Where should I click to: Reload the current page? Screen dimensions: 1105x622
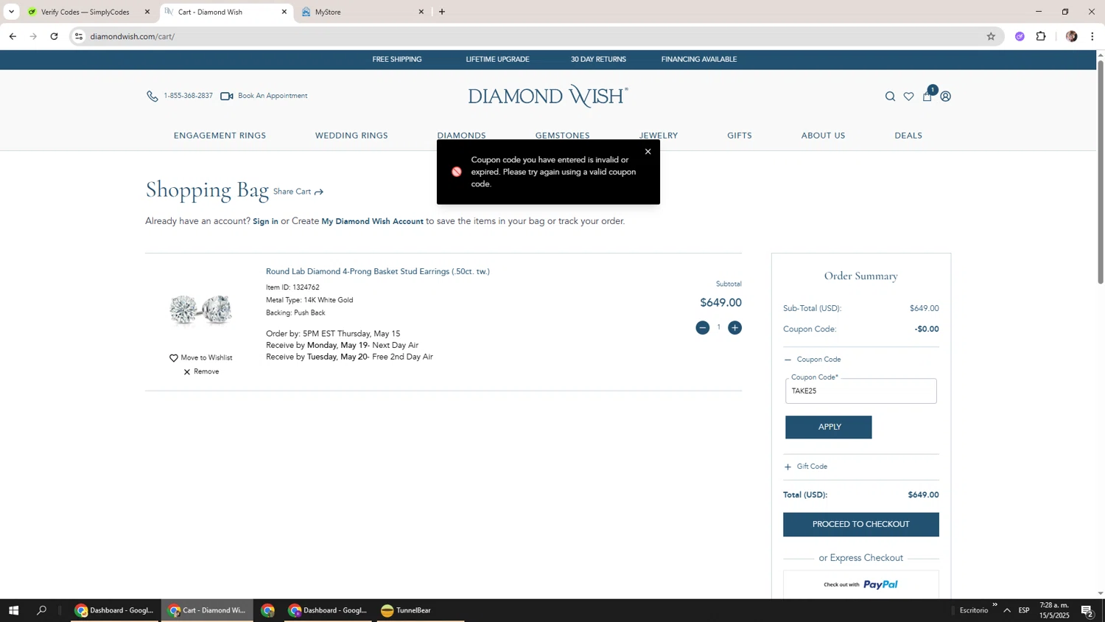[x=54, y=36]
